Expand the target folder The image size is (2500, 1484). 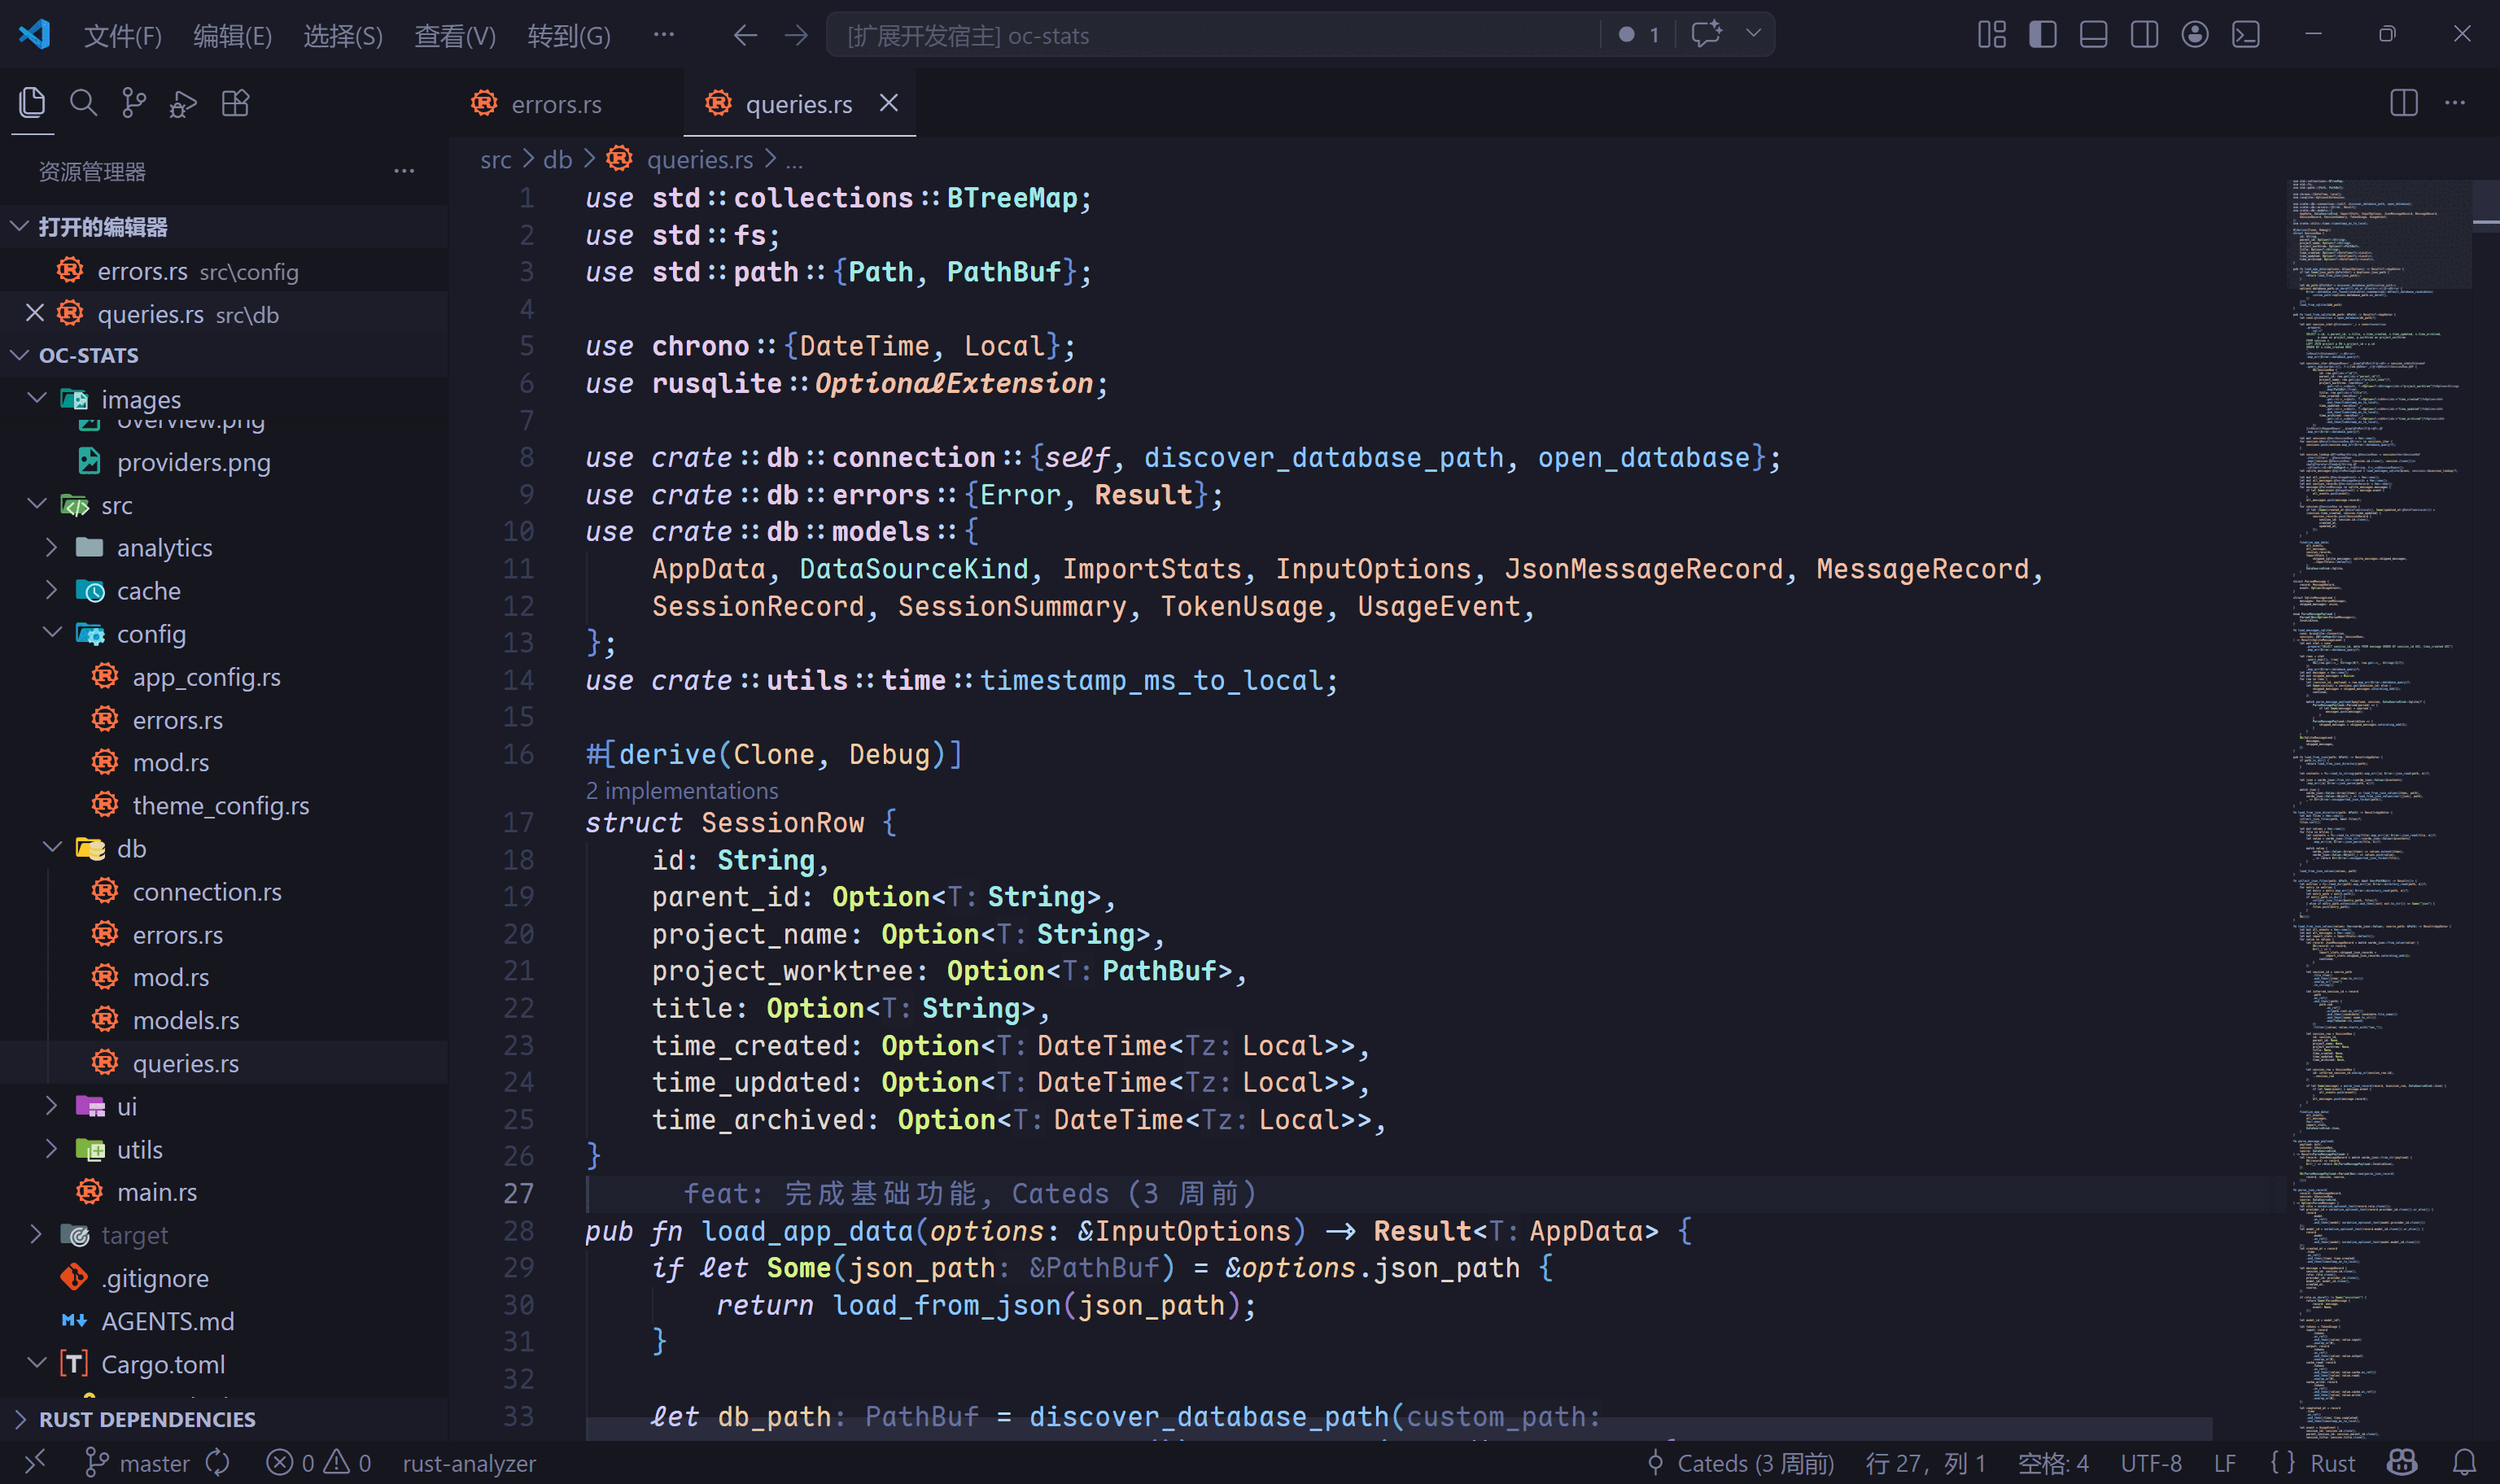[x=36, y=1235]
